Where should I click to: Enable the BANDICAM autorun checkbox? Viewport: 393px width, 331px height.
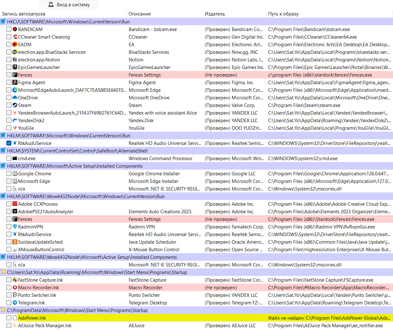[x=9, y=29]
